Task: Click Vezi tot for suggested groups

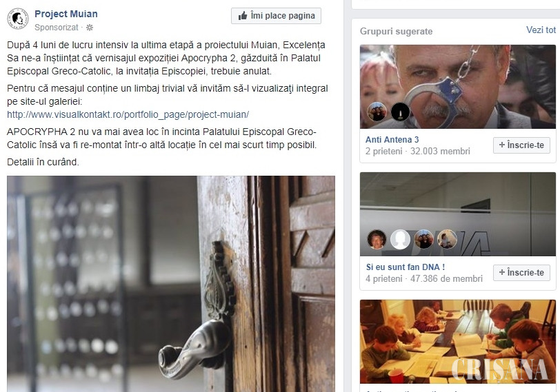Action: (541, 30)
